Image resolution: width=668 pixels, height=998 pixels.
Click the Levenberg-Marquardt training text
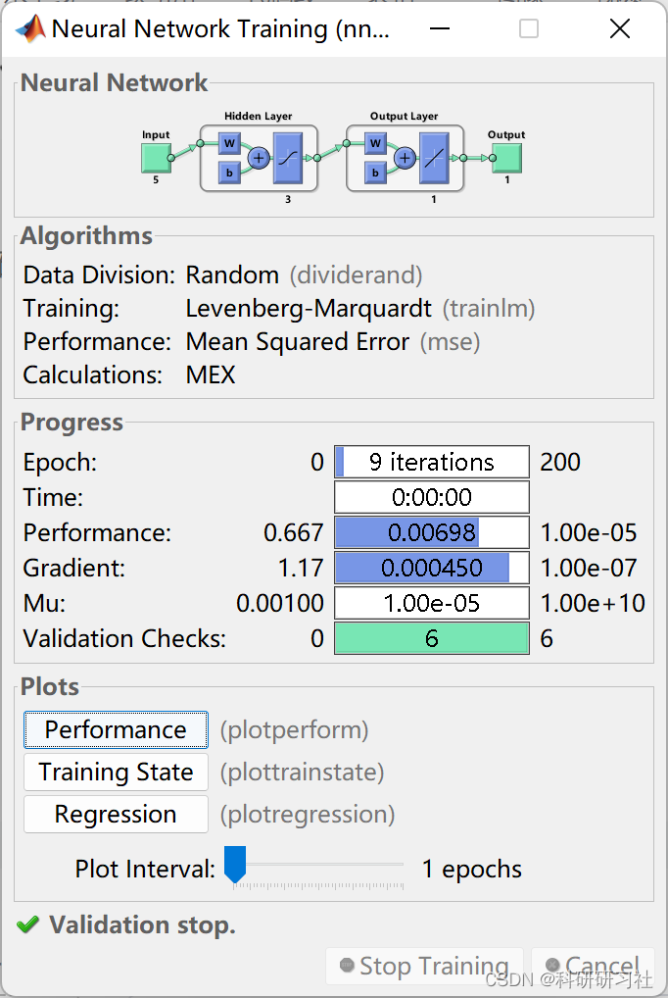(309, 309)
